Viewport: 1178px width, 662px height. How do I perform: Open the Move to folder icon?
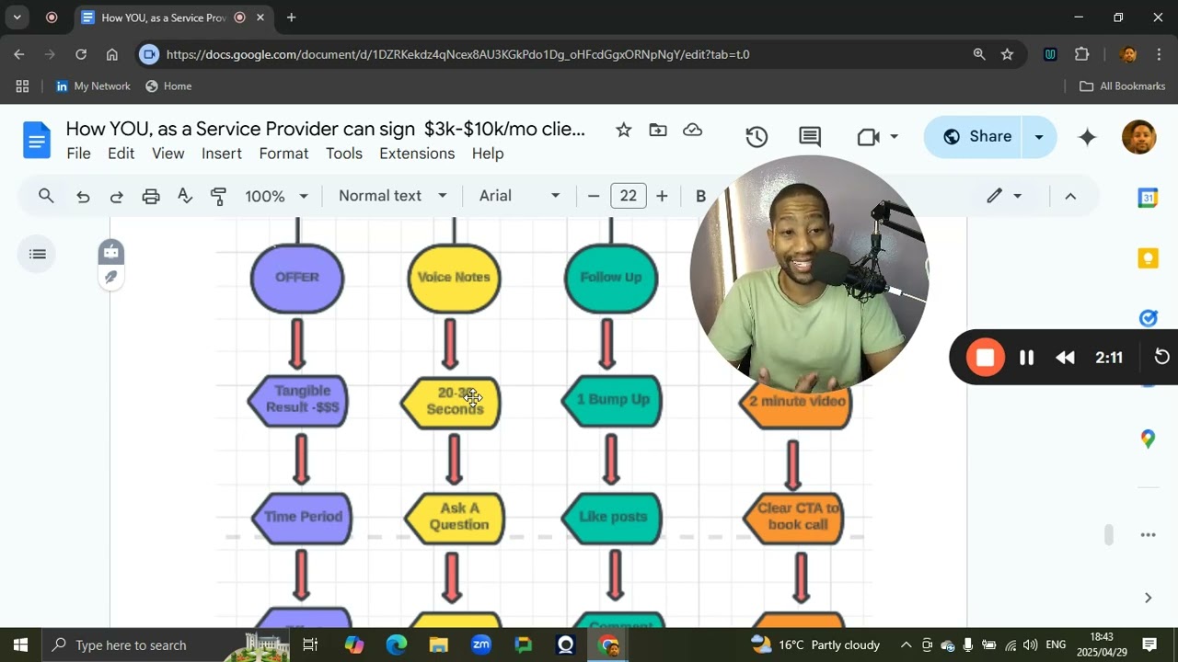(658, 131)
